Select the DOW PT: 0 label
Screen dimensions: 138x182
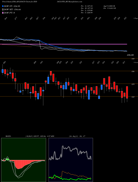pyautogui.click(x=9, y=13)
